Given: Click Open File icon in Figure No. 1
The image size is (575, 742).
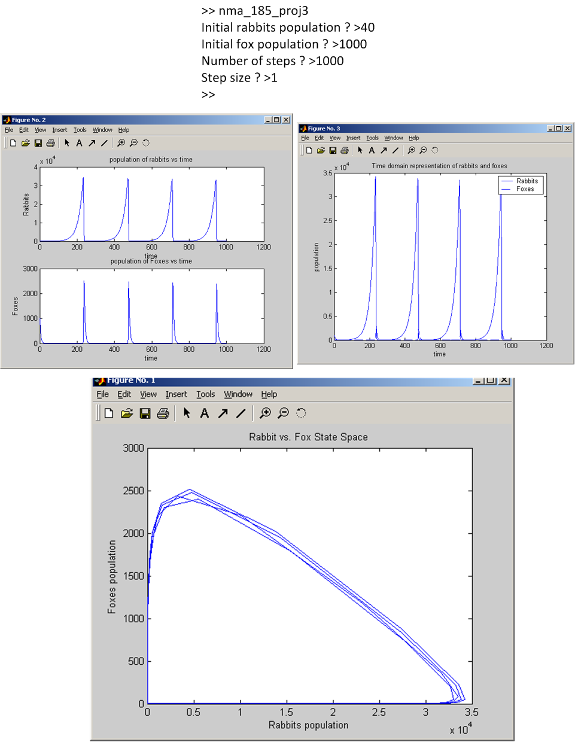Looking at the screenshot, I should tap(127, 413).
